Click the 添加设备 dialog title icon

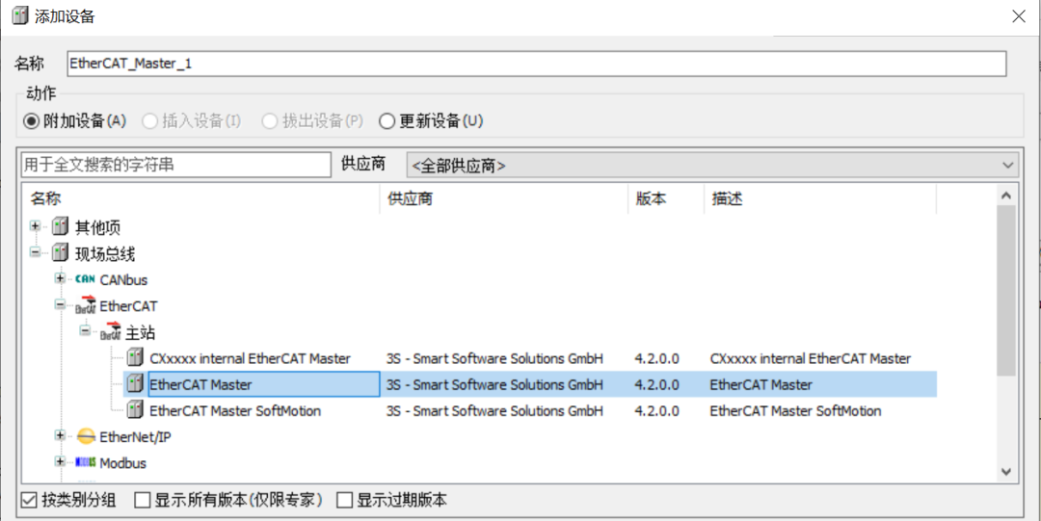pyautogui.click(x=20, y=16)
